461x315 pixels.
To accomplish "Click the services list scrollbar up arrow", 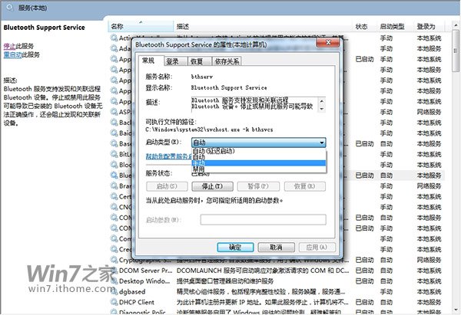I will coord(456,26).
